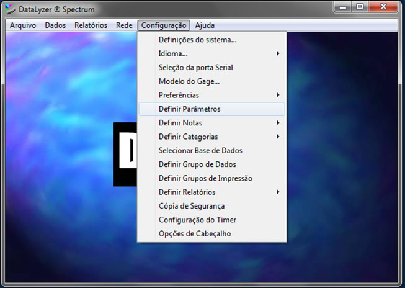Expand the Definir Categorias submenu
The height and width of the screenshot is (288, 405).
pyautogui.click(x=188, y=137)
